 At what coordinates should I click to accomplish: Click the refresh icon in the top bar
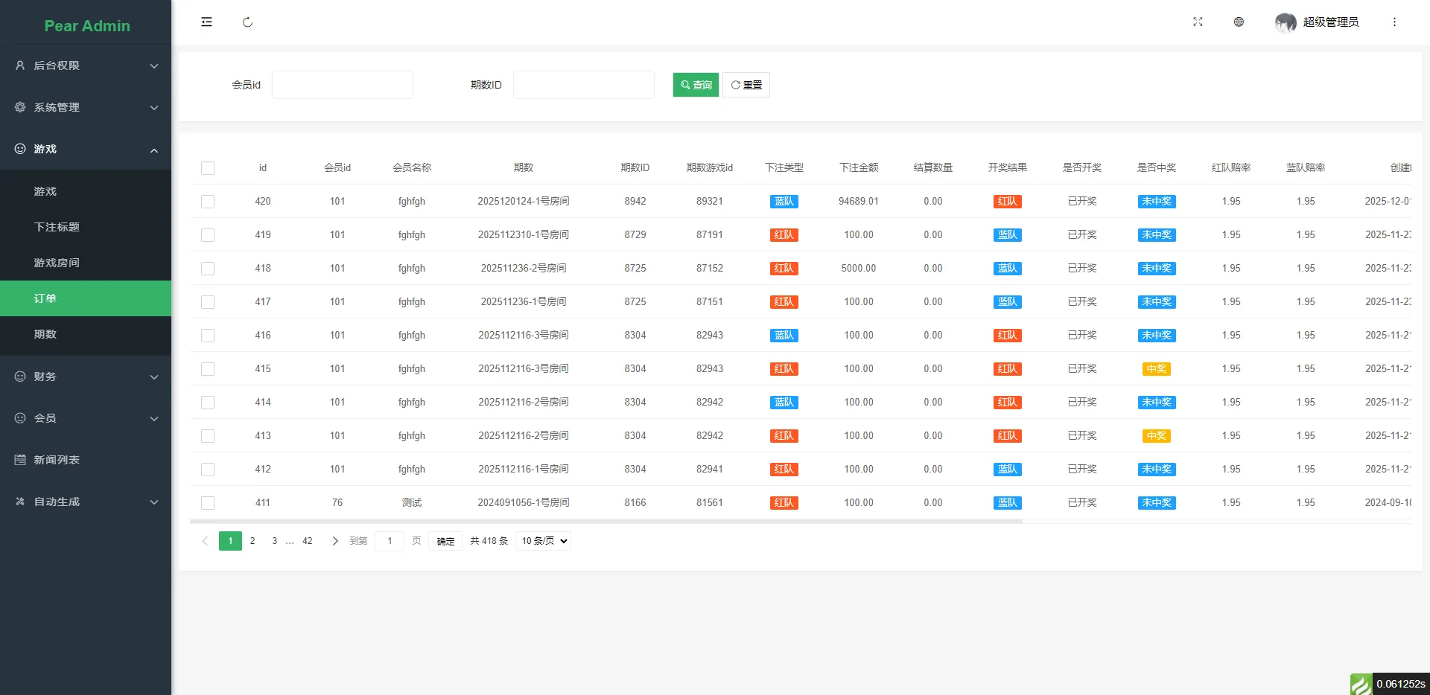(x=247, y=22)
